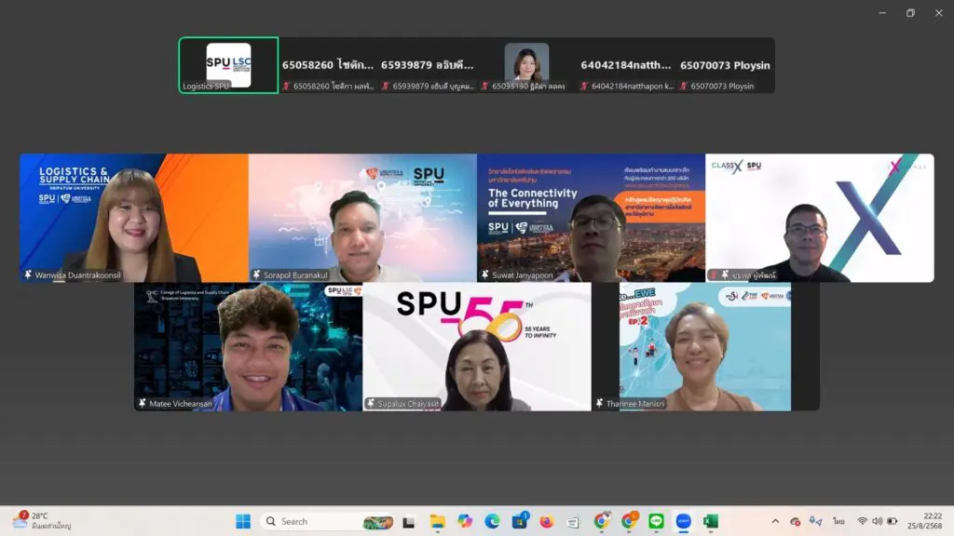
Task: Select the ClassX SPU background video tile
Action: click(820, 218)
